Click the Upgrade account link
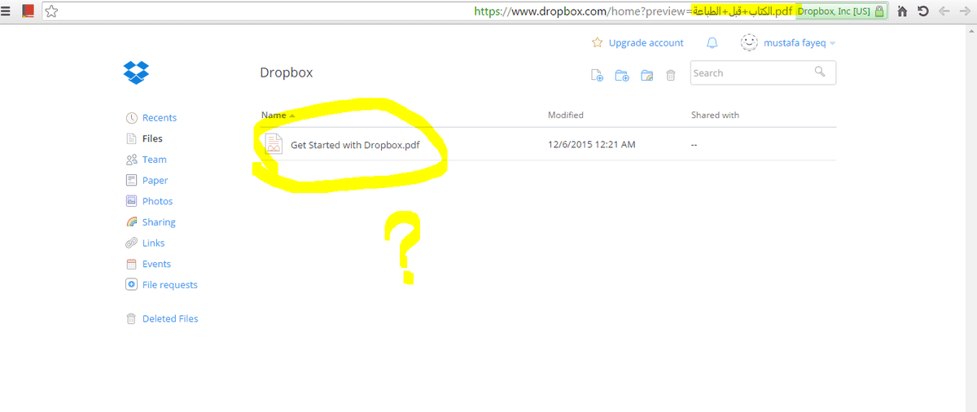This screenshot has width=977, height=412. [x=646, y=43]
